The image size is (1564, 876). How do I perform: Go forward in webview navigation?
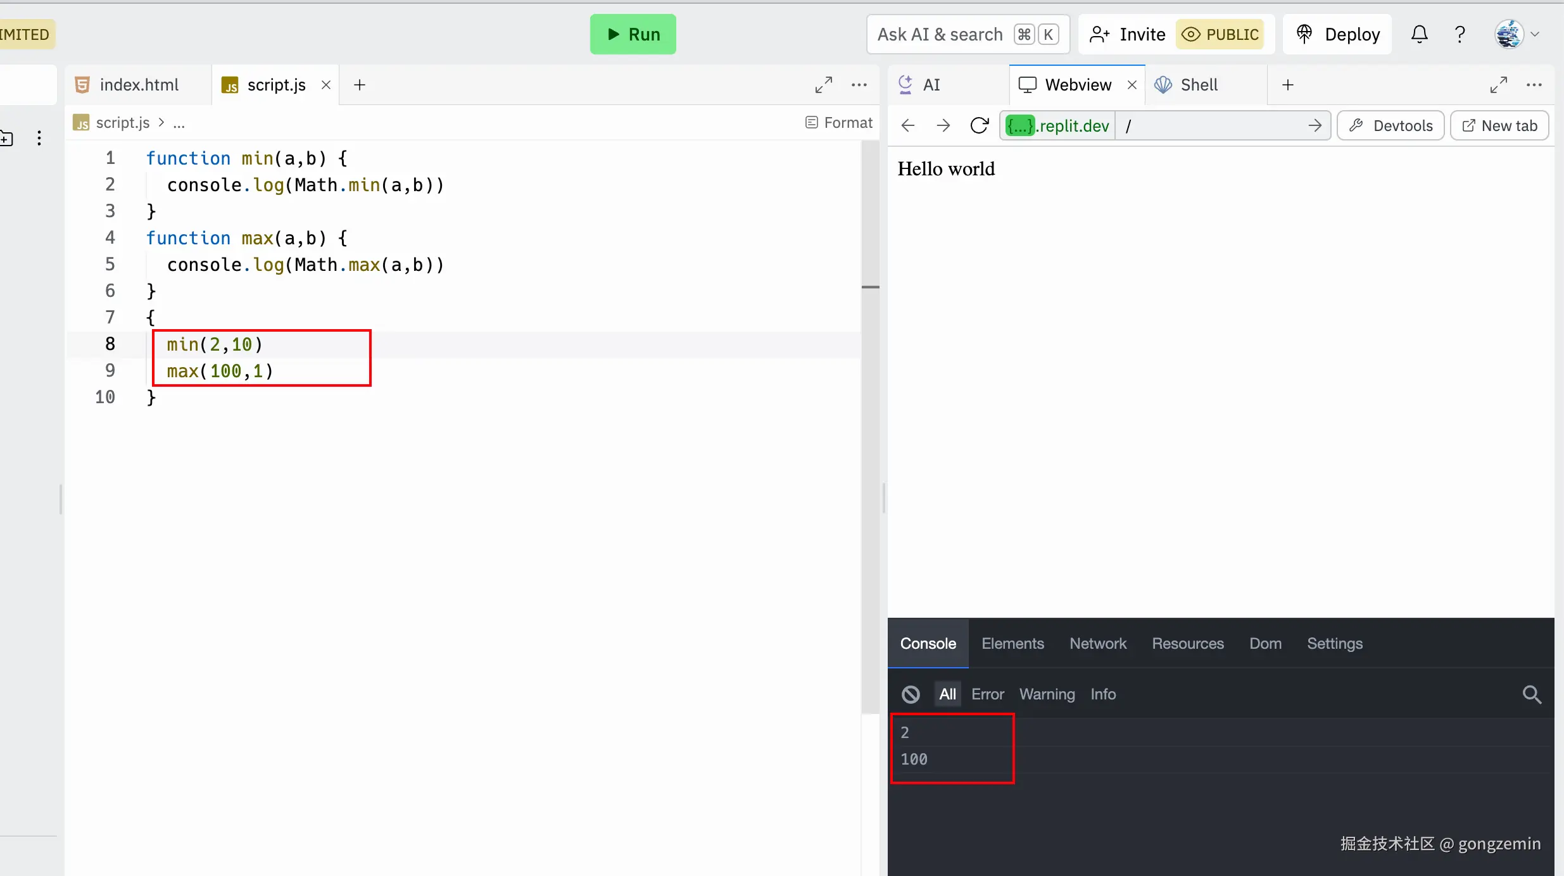(x=943, y=125)
